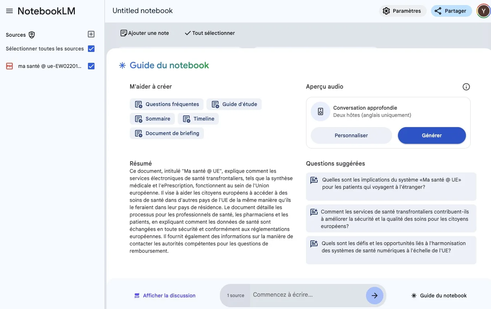Click the shield icon beside Sources

[32, 35]
